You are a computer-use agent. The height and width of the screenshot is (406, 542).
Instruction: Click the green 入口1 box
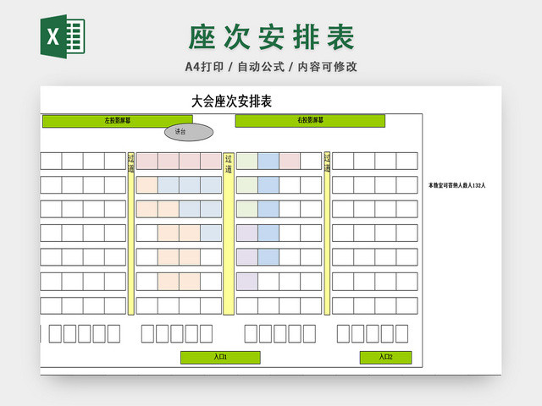(x=220, y=357)
